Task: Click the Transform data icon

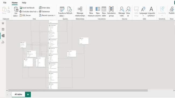Action: pos(62,9)
